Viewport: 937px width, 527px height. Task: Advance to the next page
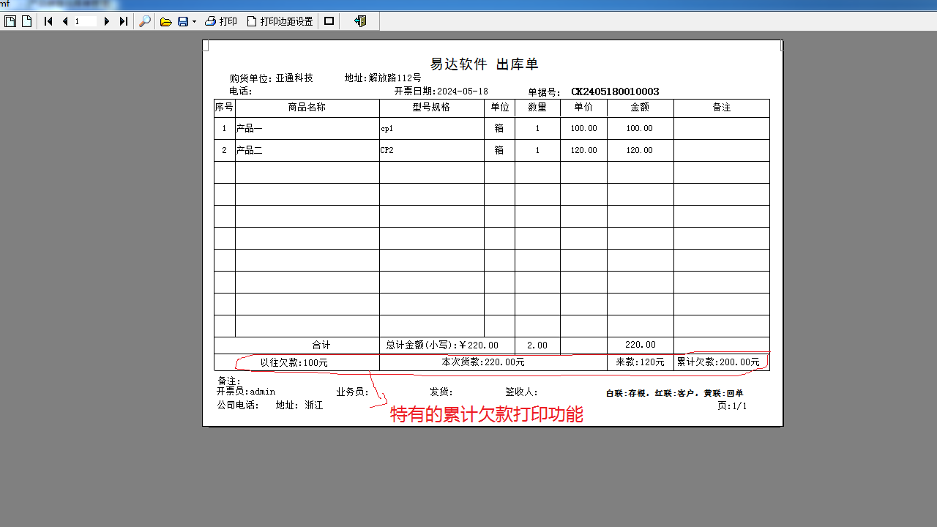coord(105,21)
